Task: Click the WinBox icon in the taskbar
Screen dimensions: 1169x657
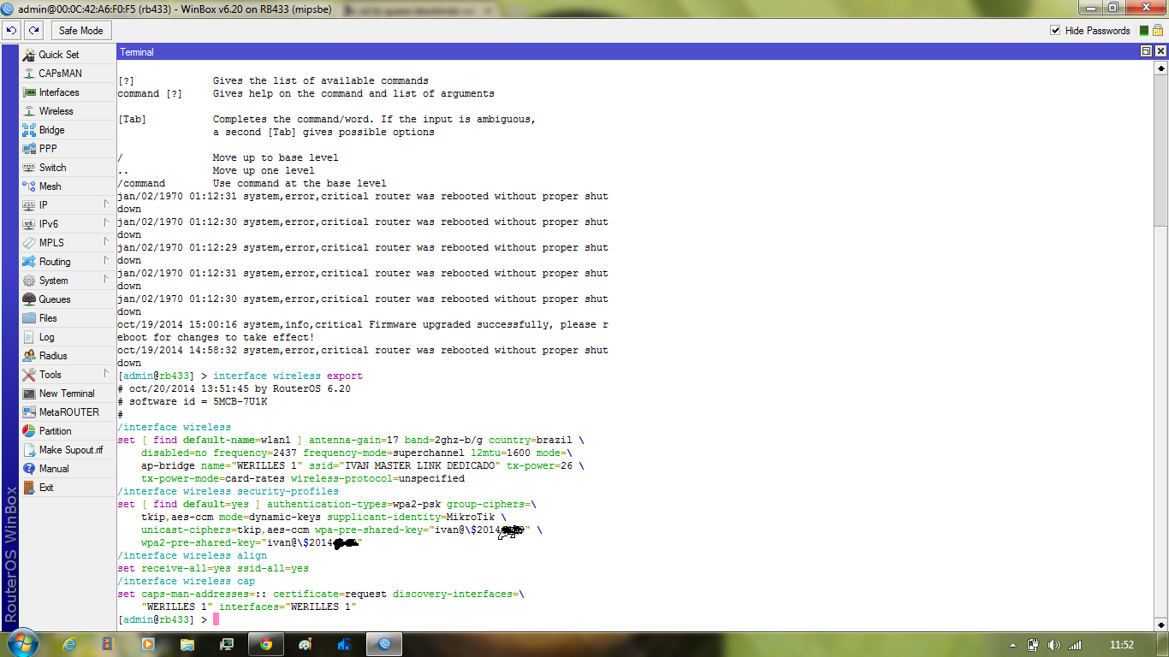Action: coord(384,644)
